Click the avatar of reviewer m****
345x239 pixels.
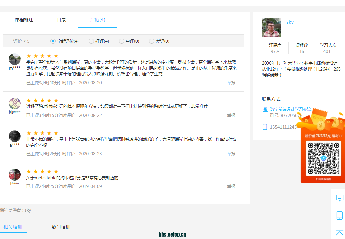coord(15,59)
